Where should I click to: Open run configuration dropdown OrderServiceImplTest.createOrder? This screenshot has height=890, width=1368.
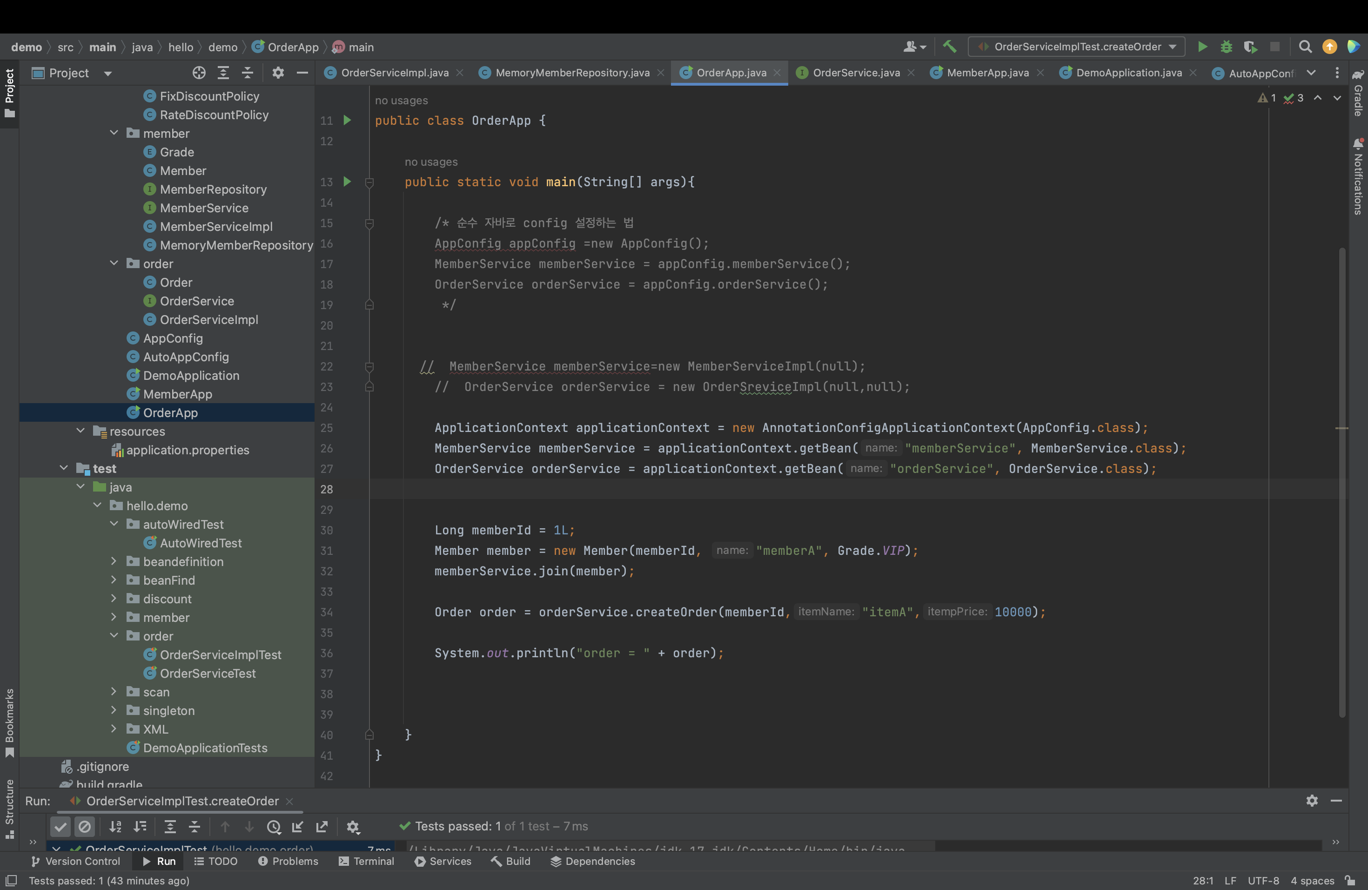click(x=1076, y=47)
